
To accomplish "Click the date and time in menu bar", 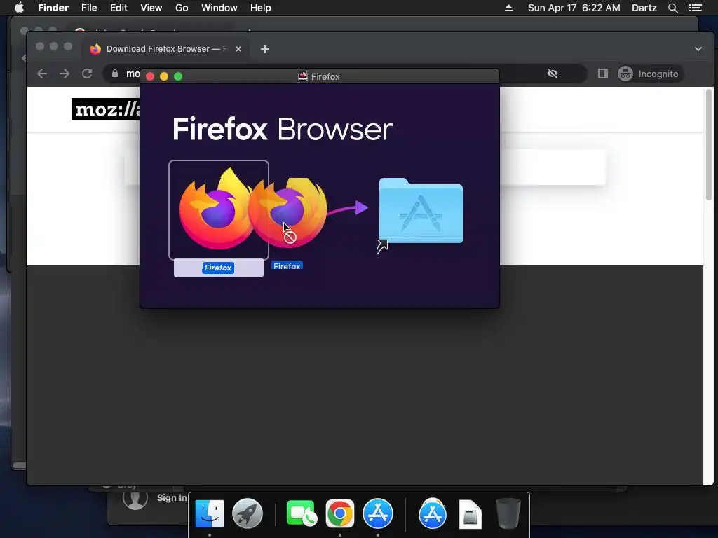I will pos(574,8).
